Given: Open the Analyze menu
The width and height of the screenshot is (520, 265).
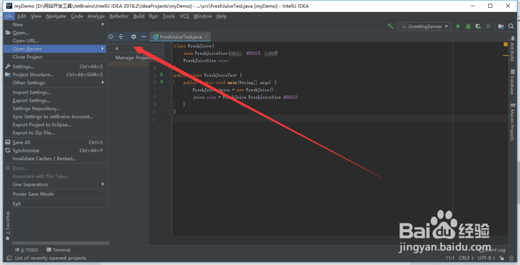Looking at the screenshot, I should 96,16.
